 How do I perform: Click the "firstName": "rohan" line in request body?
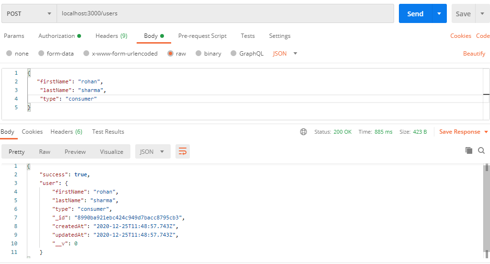[x=70, y=81]
